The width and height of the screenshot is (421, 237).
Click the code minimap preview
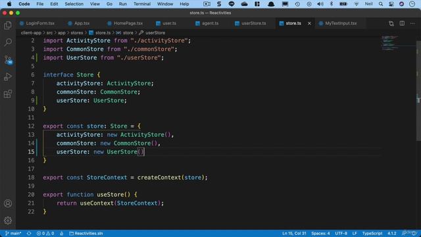point(390,43)
